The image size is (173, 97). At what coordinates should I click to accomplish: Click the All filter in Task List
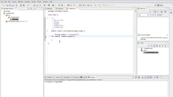point(153,15)
